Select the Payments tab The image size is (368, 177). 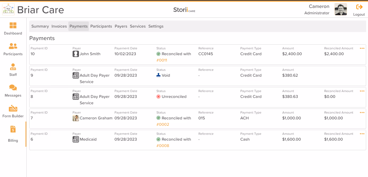point(78,26)
